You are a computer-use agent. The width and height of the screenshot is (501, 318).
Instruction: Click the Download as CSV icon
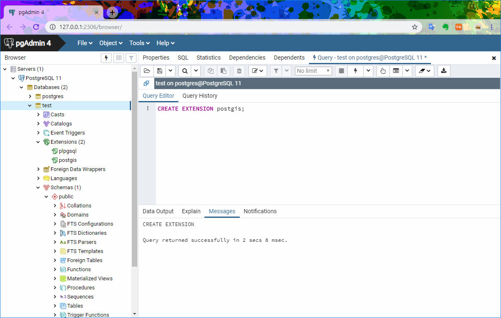click(444, 71)
